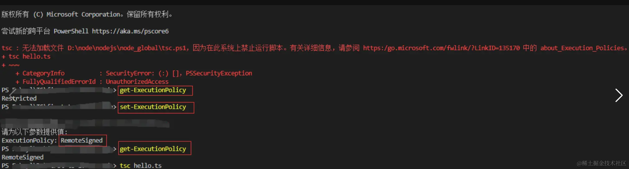Click the 稀土掘金技术社区 watermark
Image resolution: width=629 pixels, height=169 pixels.
[x=601, y=163]
